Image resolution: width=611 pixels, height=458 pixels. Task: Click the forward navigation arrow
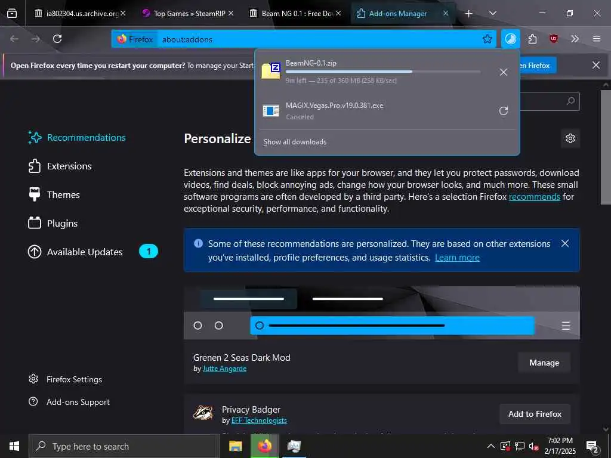[36, 39]
